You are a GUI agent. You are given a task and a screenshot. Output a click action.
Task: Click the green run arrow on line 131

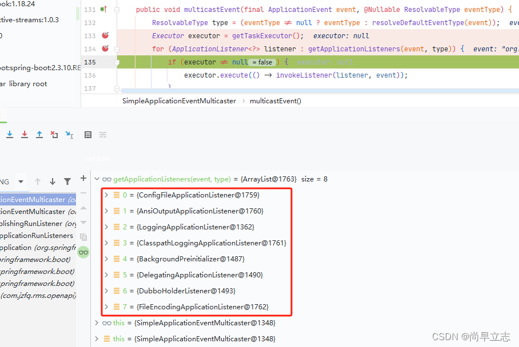[x=103, y=9]
